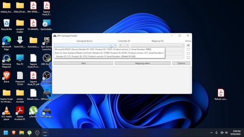Viewport: 244px width, 137px height.
Task: Open the Adobe_Acr... folder on desktop
Action: (6, 7)
